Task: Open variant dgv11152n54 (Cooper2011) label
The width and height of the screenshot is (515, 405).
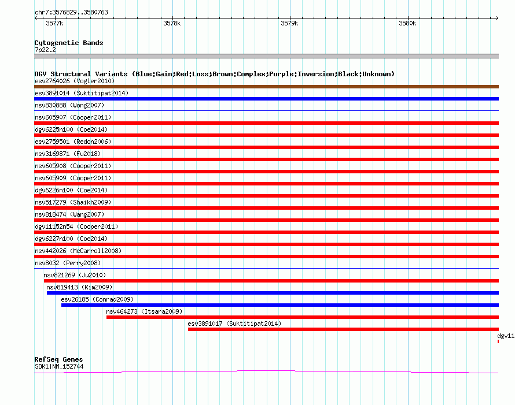Action: coord(76,226)
